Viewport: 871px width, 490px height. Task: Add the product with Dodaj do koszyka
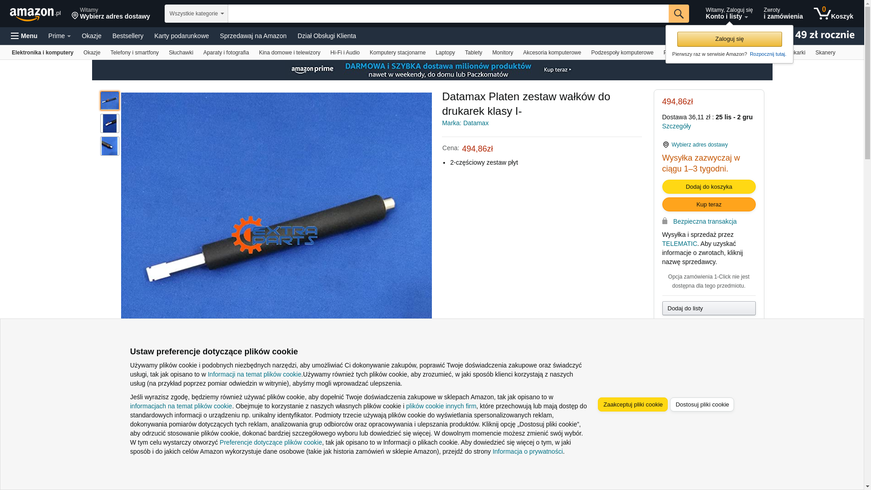709,187
